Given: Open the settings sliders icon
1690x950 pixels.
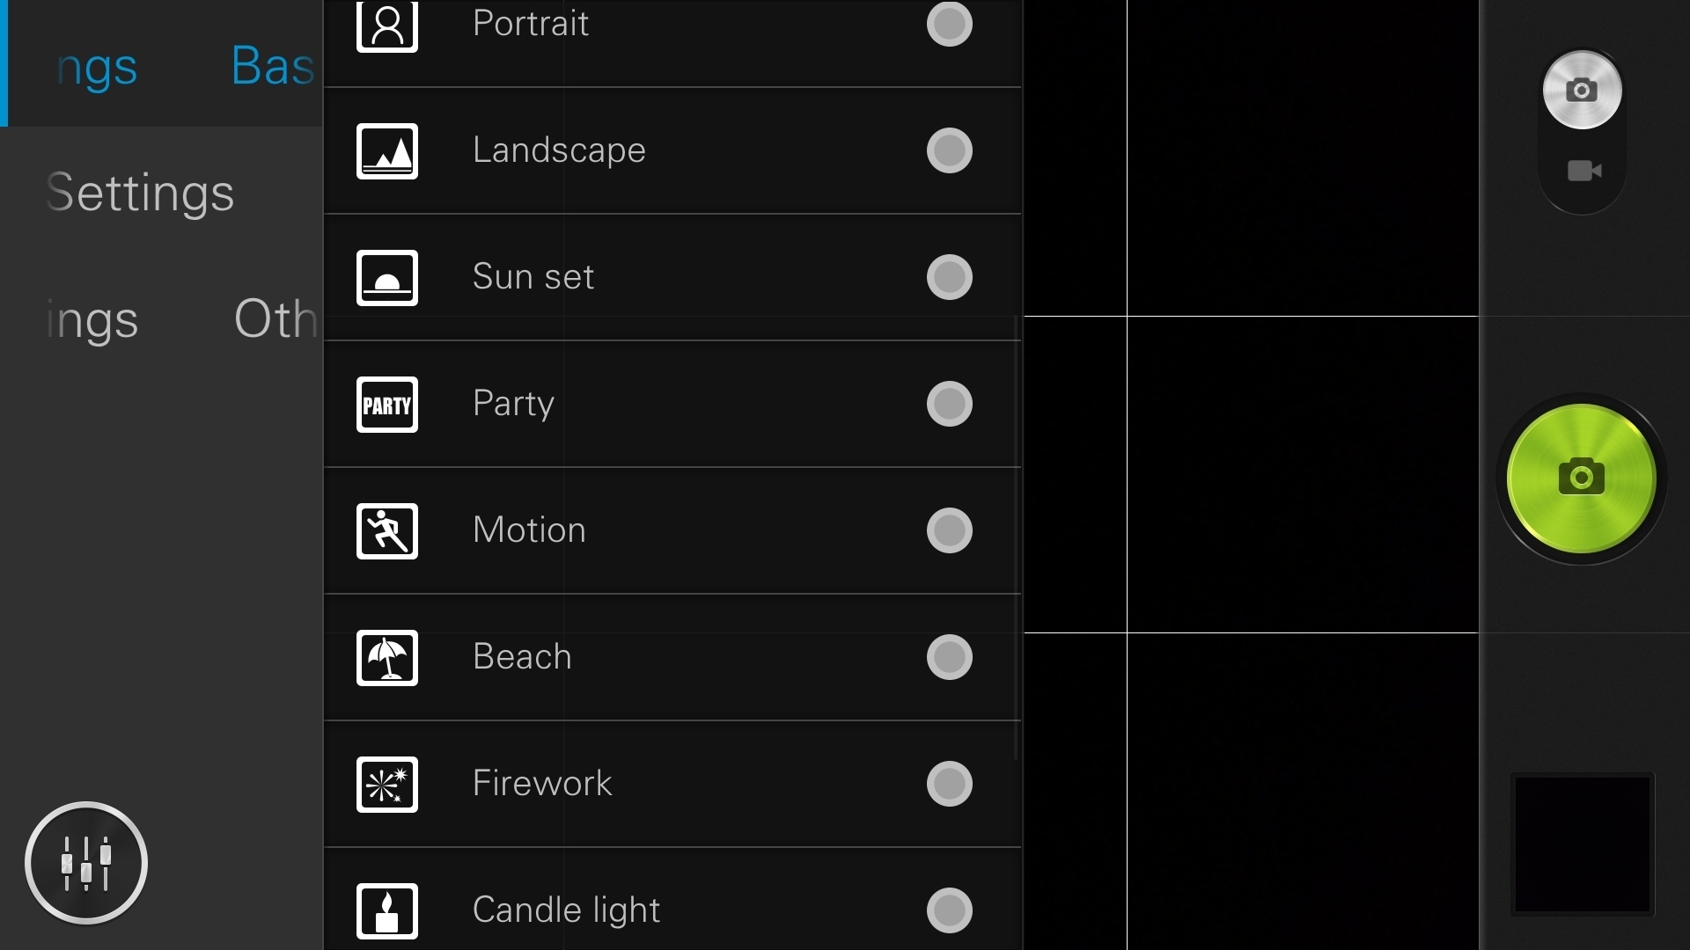Looking at the screenshot, I should (x=86, y=863).
